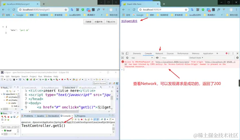Open the Eclipse File menu
The height and width of the screenshot is (140, 240).
click(x=2, y=76)
